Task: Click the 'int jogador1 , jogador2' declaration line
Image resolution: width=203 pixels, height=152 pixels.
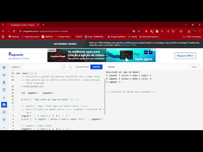Action: pos(38,93)
